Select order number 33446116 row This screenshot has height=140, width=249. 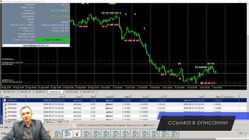click(125, 100)
